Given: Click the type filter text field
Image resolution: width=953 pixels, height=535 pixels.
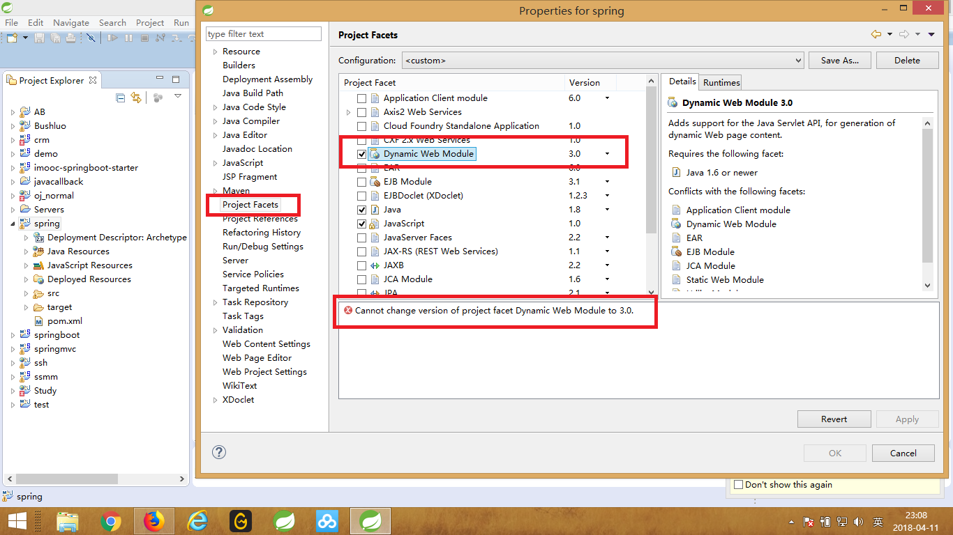Looking at the screenshot, I should point(264,34).
